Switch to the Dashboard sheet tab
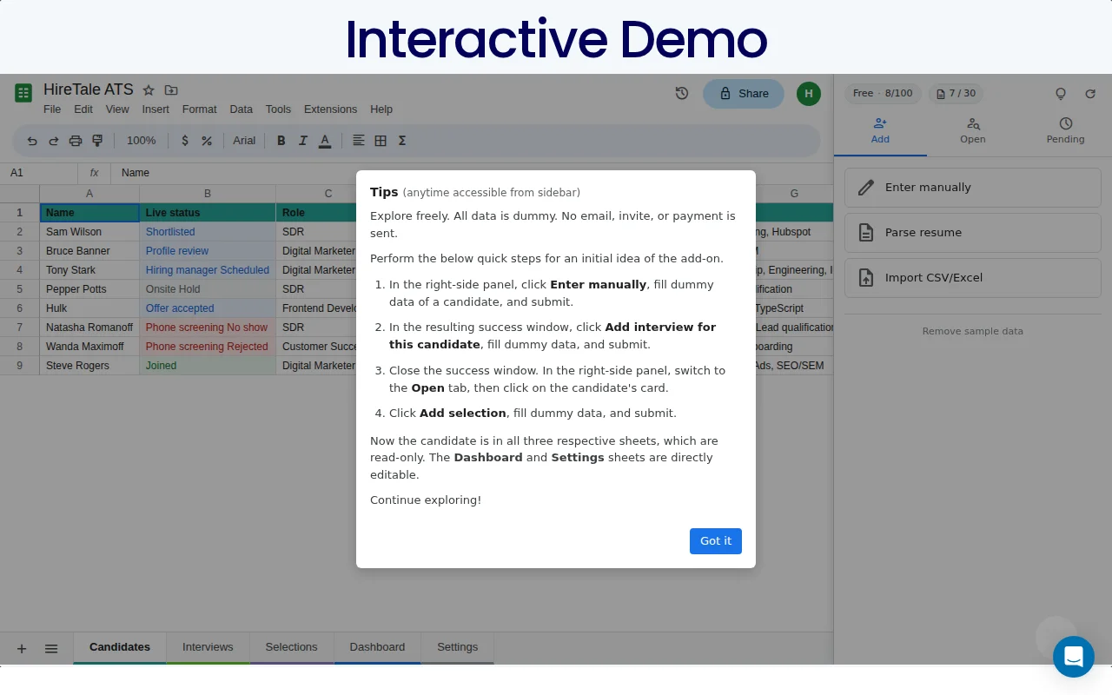The width and height of the screenshot is (1112, 695). point(377,647)
